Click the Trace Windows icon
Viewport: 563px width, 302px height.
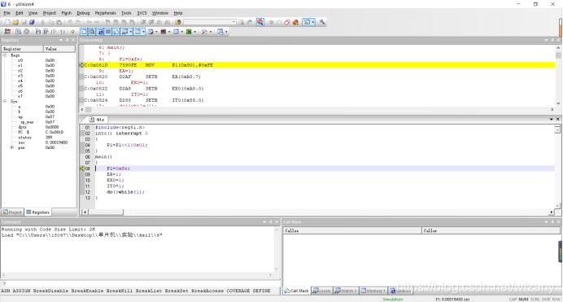176,32
